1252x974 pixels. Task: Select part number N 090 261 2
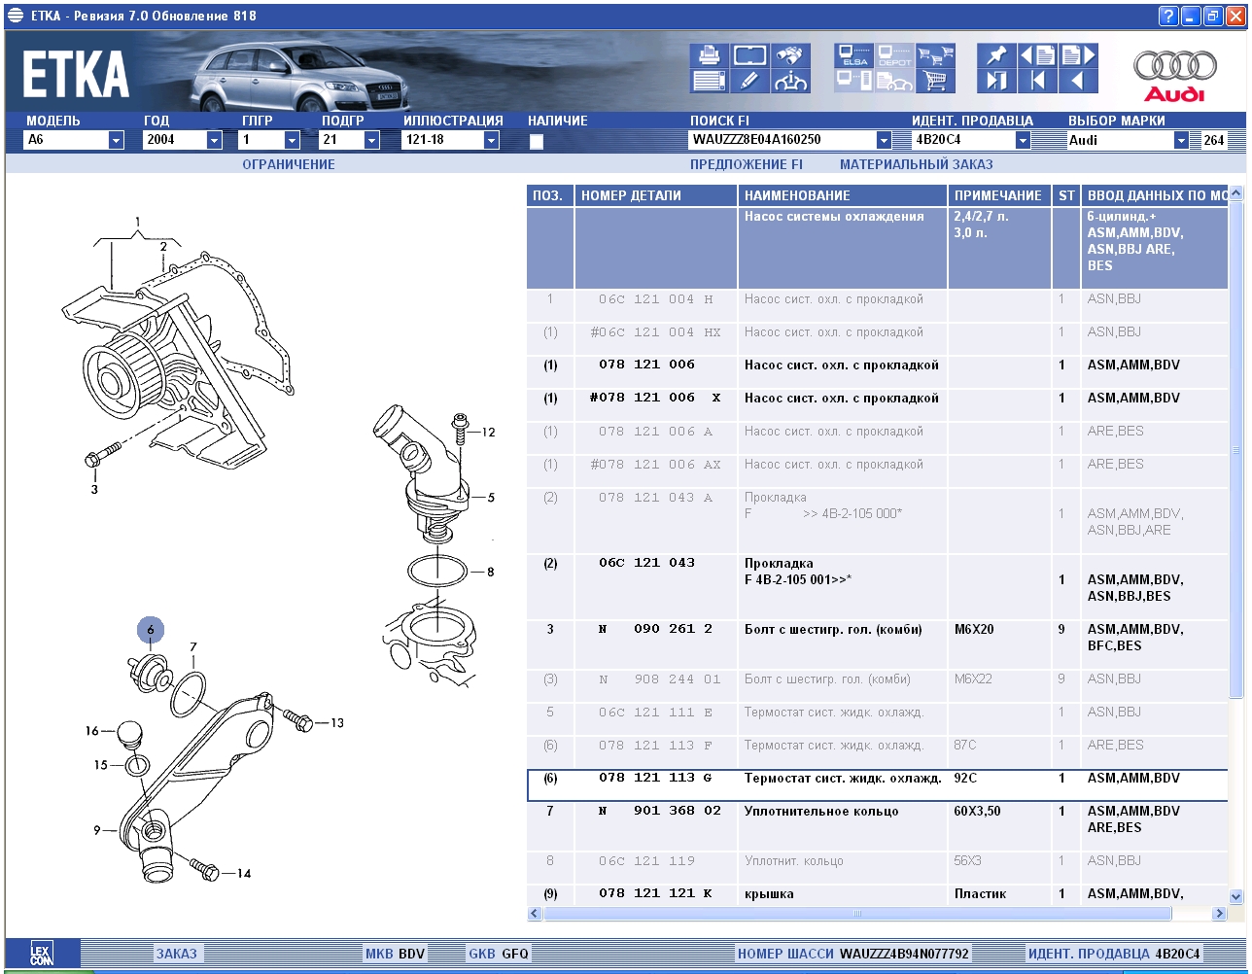[x=655, y=629]
